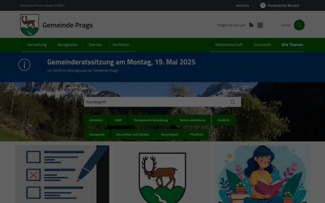This screenshot has height=203, width=325.
Task: Open the Verwaltung menu
Action: (37, 45)
